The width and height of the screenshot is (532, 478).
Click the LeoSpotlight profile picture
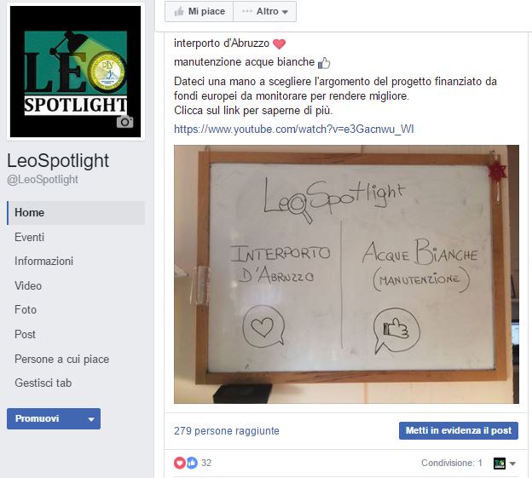(x=76, y=72)
